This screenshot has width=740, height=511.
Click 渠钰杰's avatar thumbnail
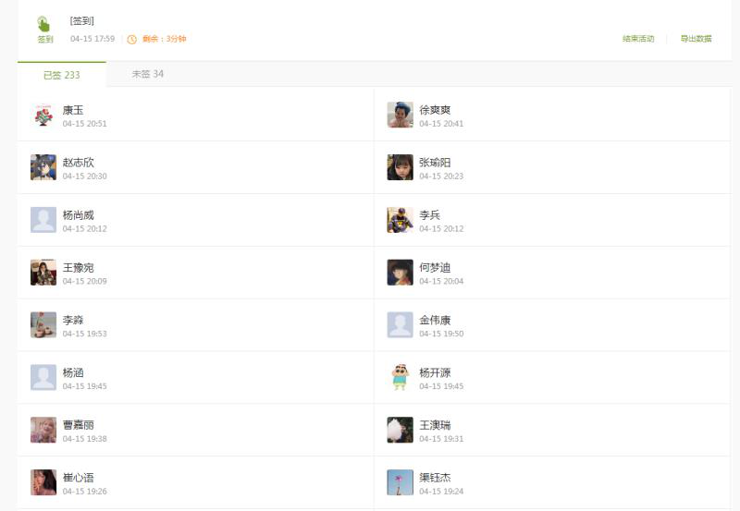click(400, 482)
